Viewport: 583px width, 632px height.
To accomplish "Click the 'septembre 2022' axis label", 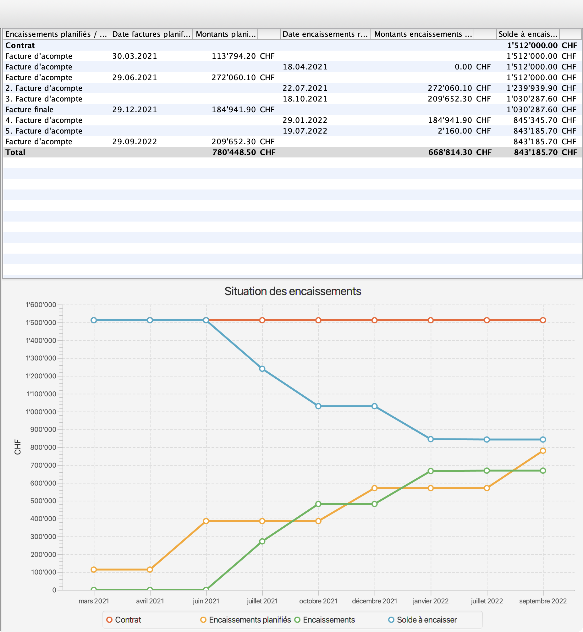I will click(x=543, y=602).
